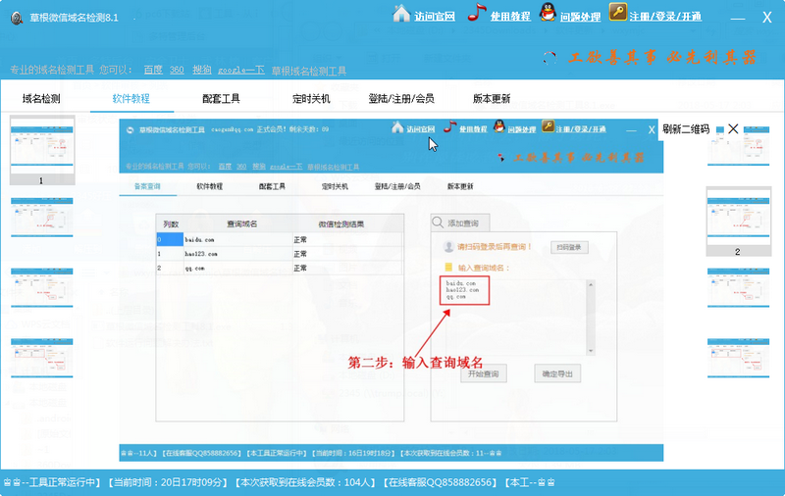The height and width of the screenshot is (496, 785).
Task: Click the 百度 search link
Action: click(153, 70)
